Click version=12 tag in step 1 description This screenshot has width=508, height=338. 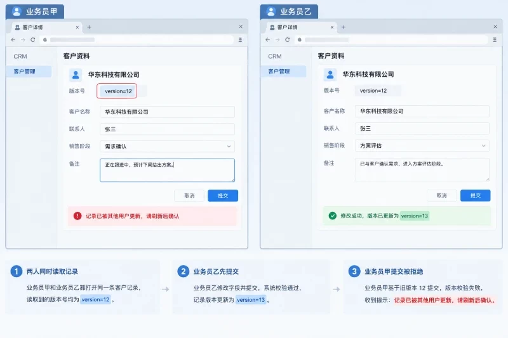96,299
